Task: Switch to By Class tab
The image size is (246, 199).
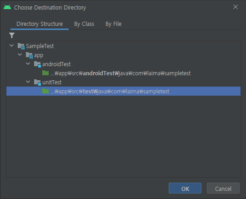Action: [84, 24]
